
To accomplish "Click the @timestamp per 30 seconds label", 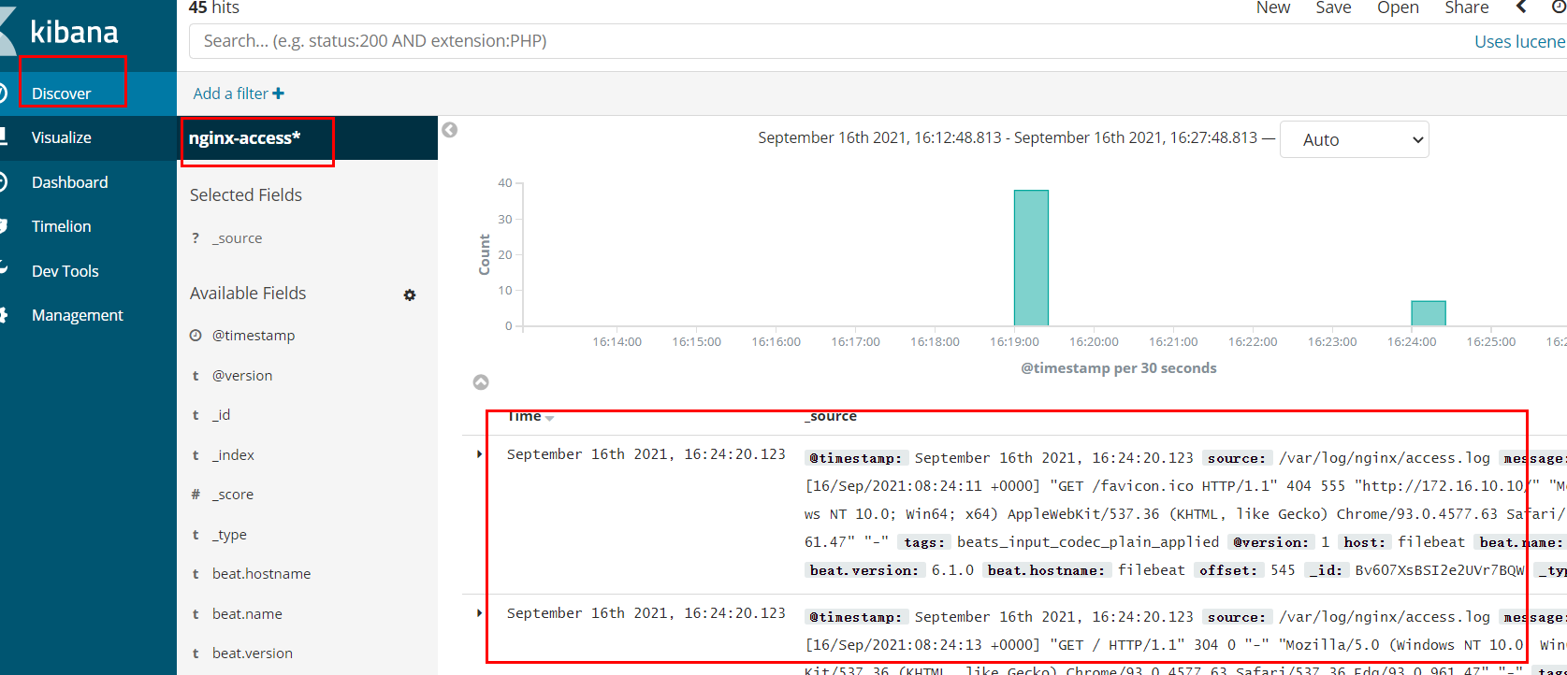I will click(x=1119, y=368).
